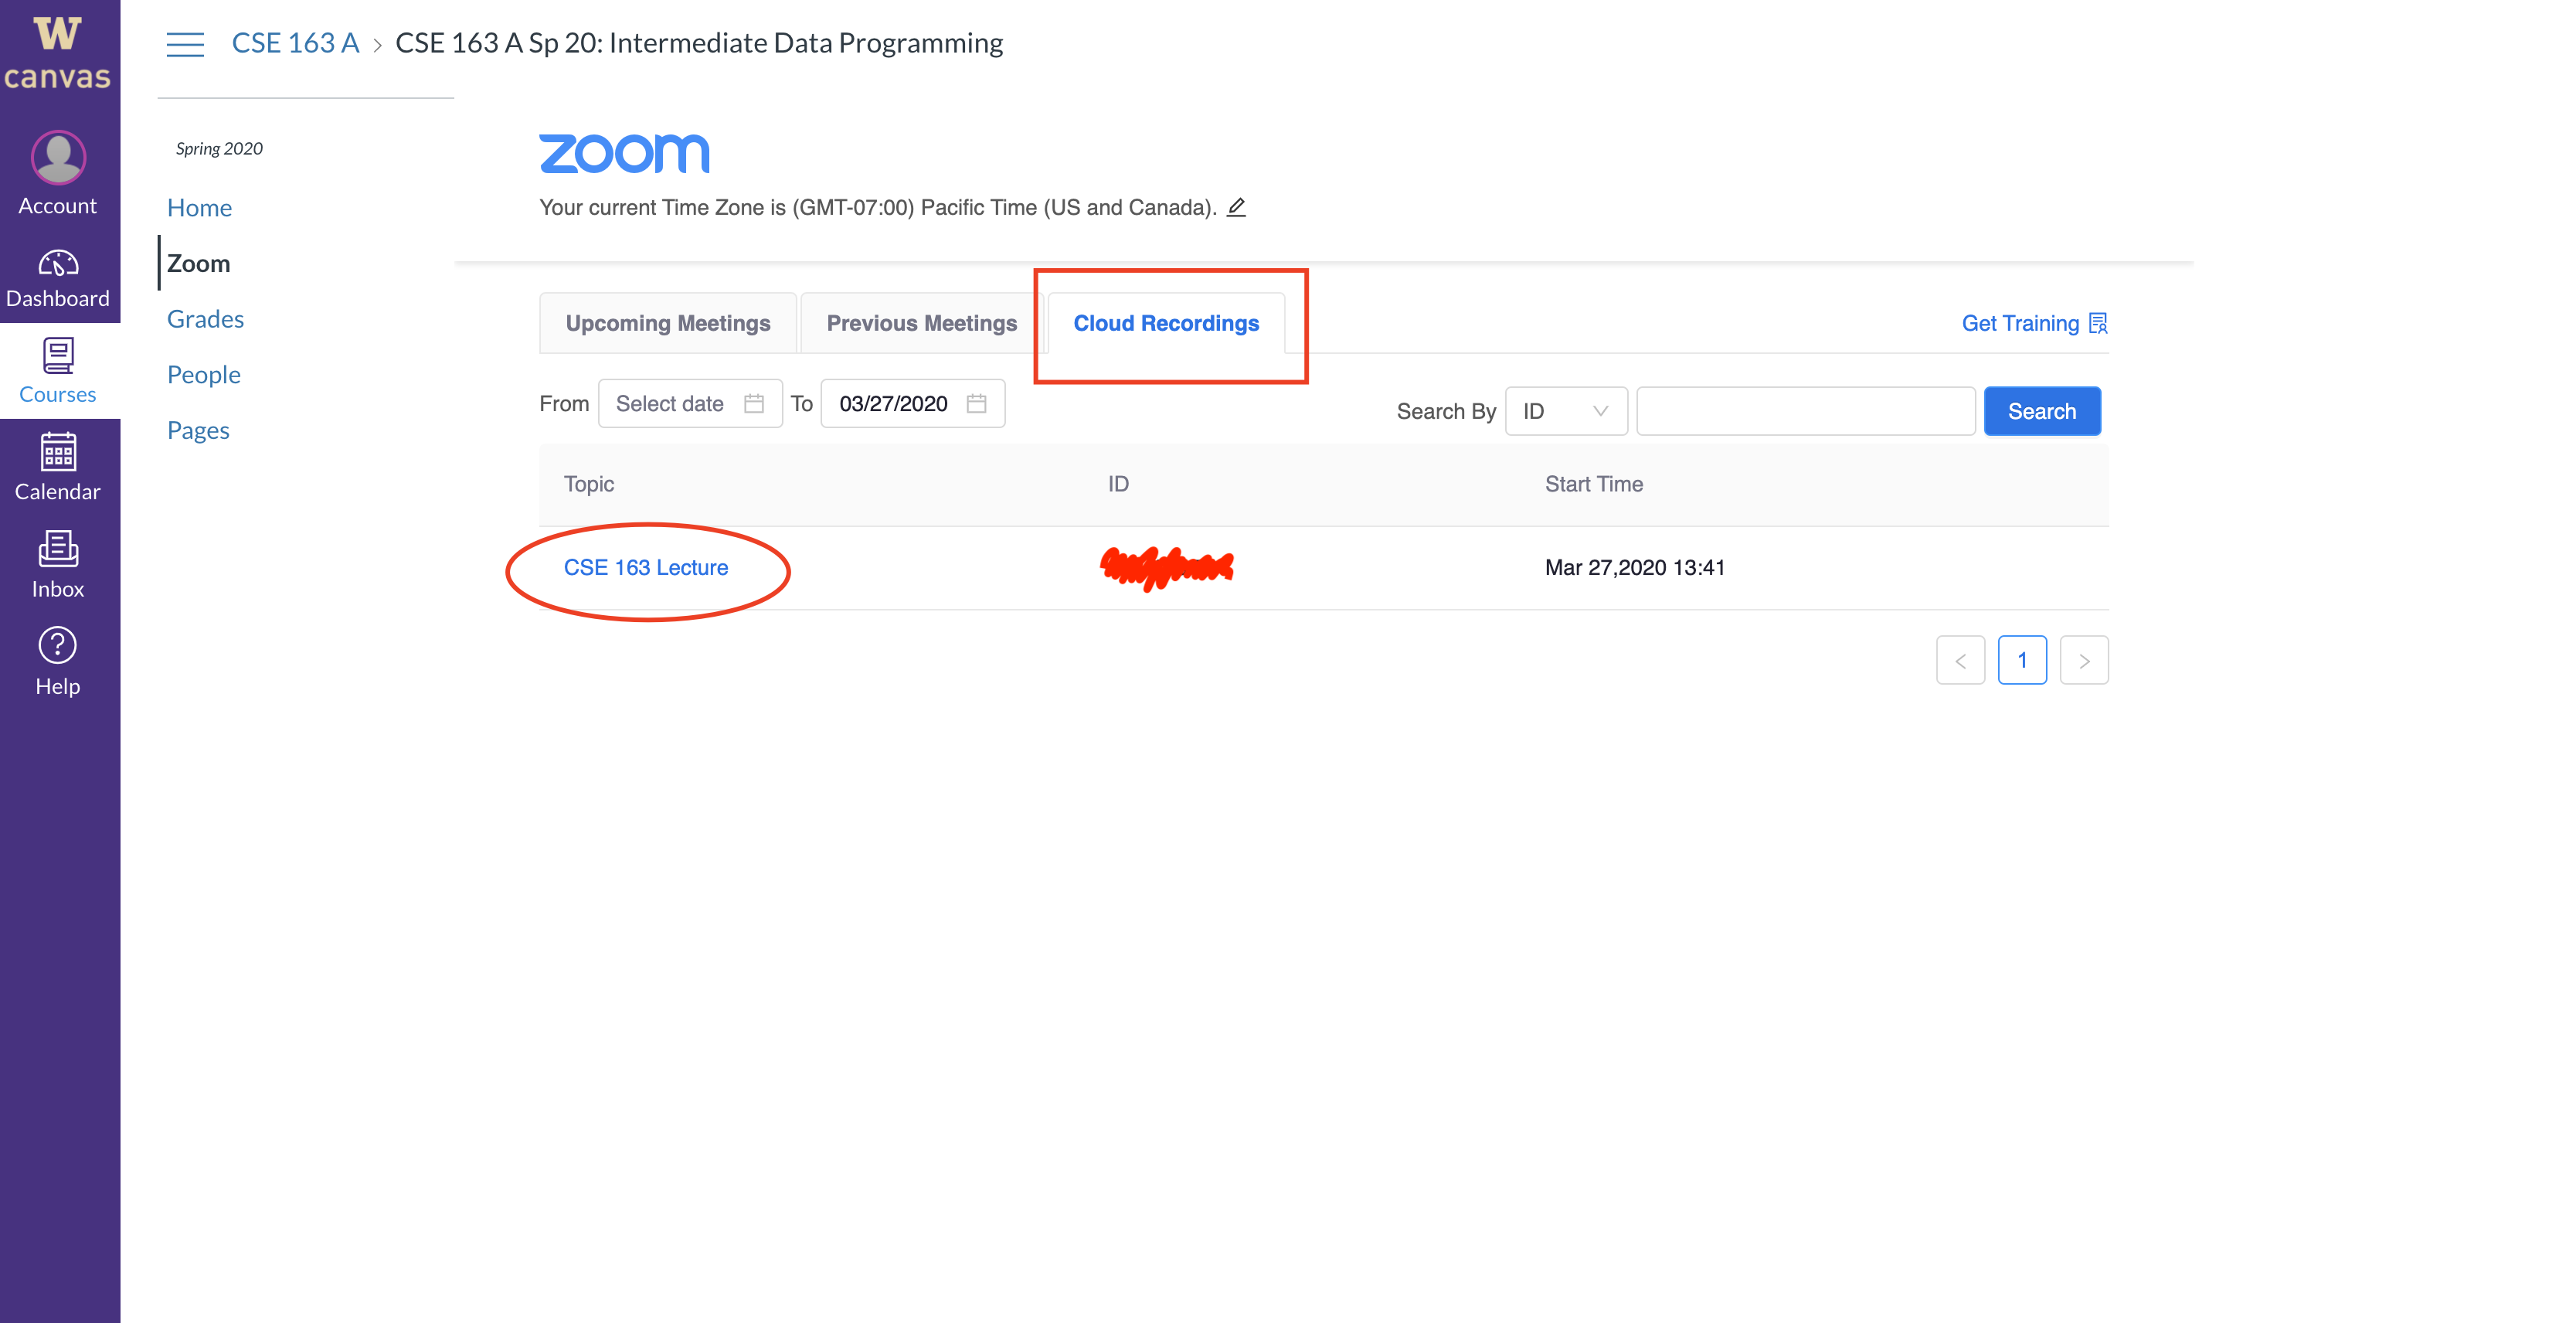The width and height of the screenshot is (2576, 1323).
Task: Open Pages in course navigation
Action: 198,430
